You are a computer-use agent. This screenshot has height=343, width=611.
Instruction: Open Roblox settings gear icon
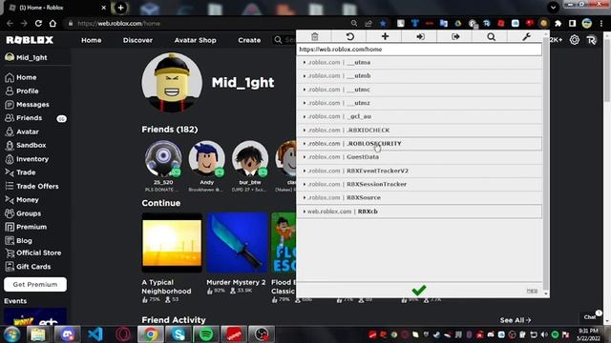(575, 40)
